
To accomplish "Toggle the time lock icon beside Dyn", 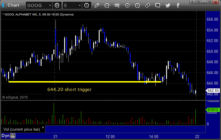I will (13, 136).
